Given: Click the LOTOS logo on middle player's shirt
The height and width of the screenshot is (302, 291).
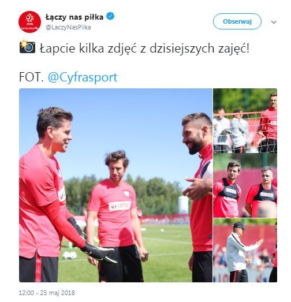Looking at the screenshot, I should (120, 206).
